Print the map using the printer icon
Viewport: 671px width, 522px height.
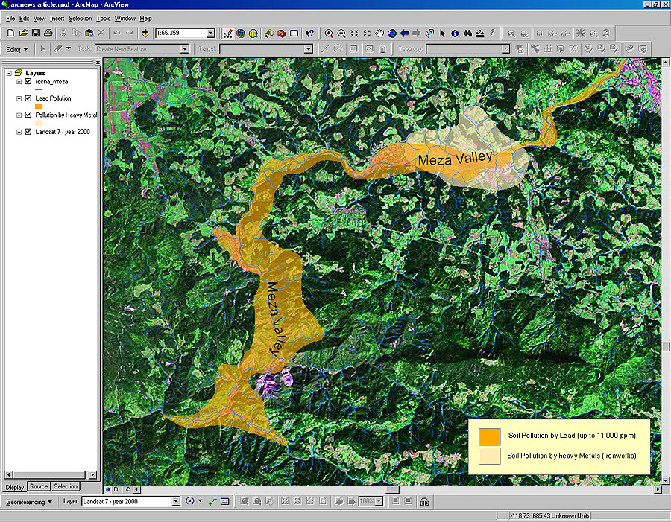(x=48, y=33)
